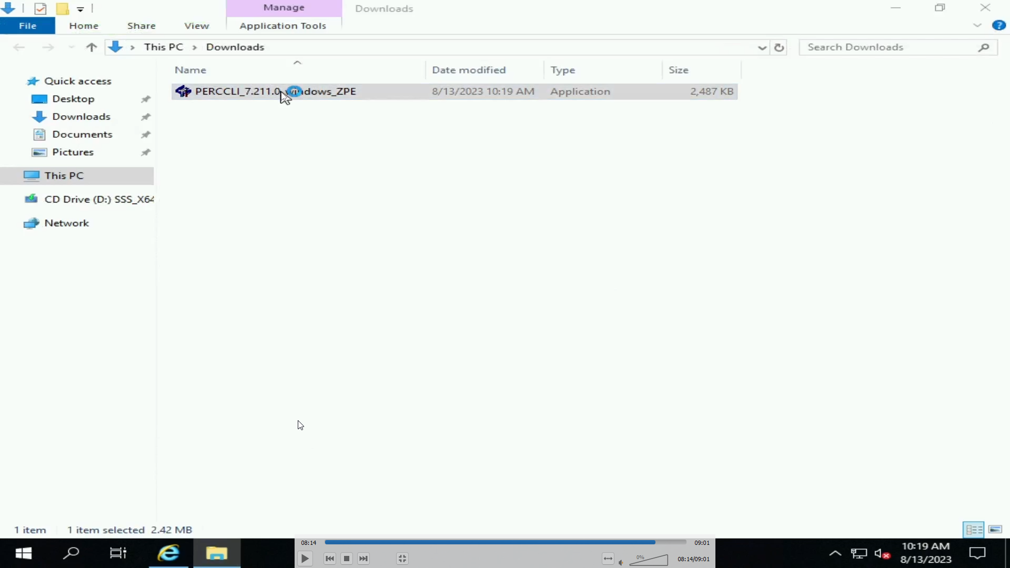Click the Windows File Explorer taskbar icon
Viewport: 1010px width, 568px height.
(217, 553)
